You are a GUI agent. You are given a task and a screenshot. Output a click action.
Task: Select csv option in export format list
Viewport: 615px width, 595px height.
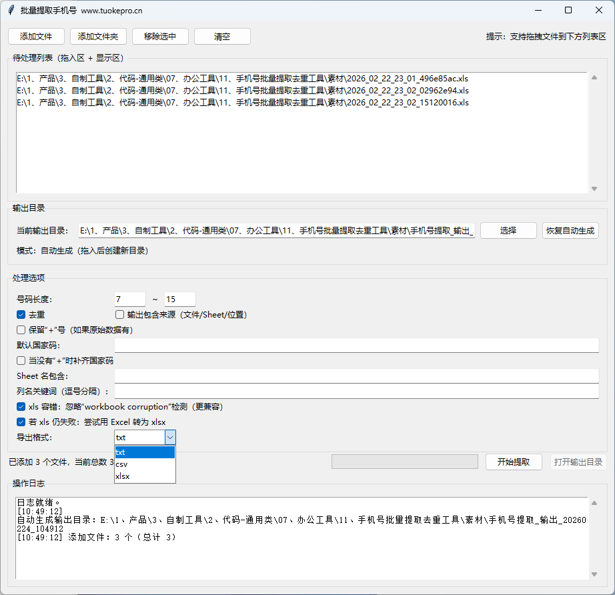pyautogui.click(x=145, y=464)
